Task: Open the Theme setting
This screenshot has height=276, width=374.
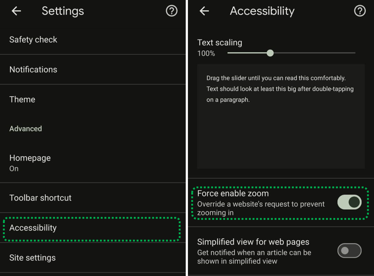Action: click(22, 99)
